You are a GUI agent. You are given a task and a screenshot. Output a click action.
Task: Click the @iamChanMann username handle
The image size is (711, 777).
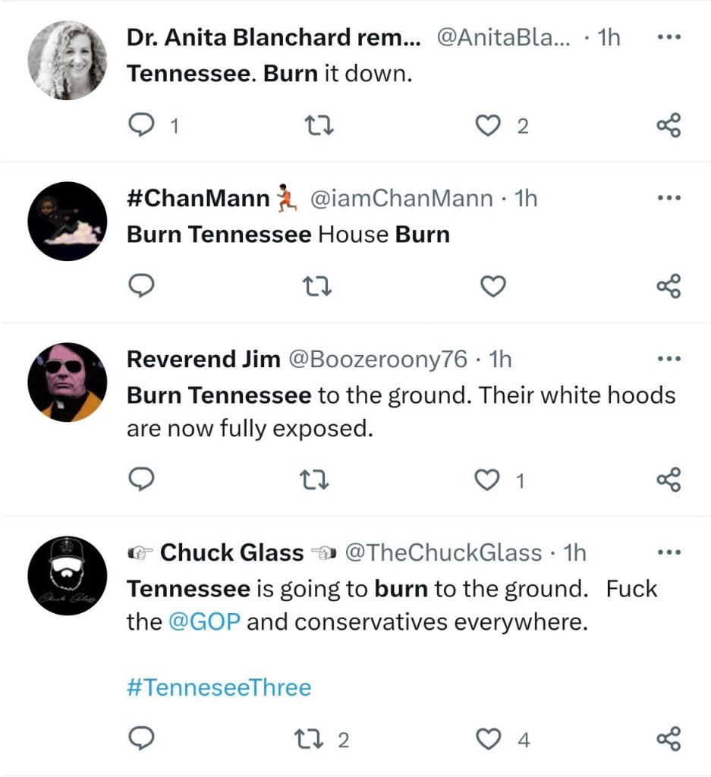click(401, 199)
